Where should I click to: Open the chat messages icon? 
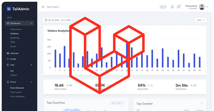pyautogui.click(x=179, y=7)
